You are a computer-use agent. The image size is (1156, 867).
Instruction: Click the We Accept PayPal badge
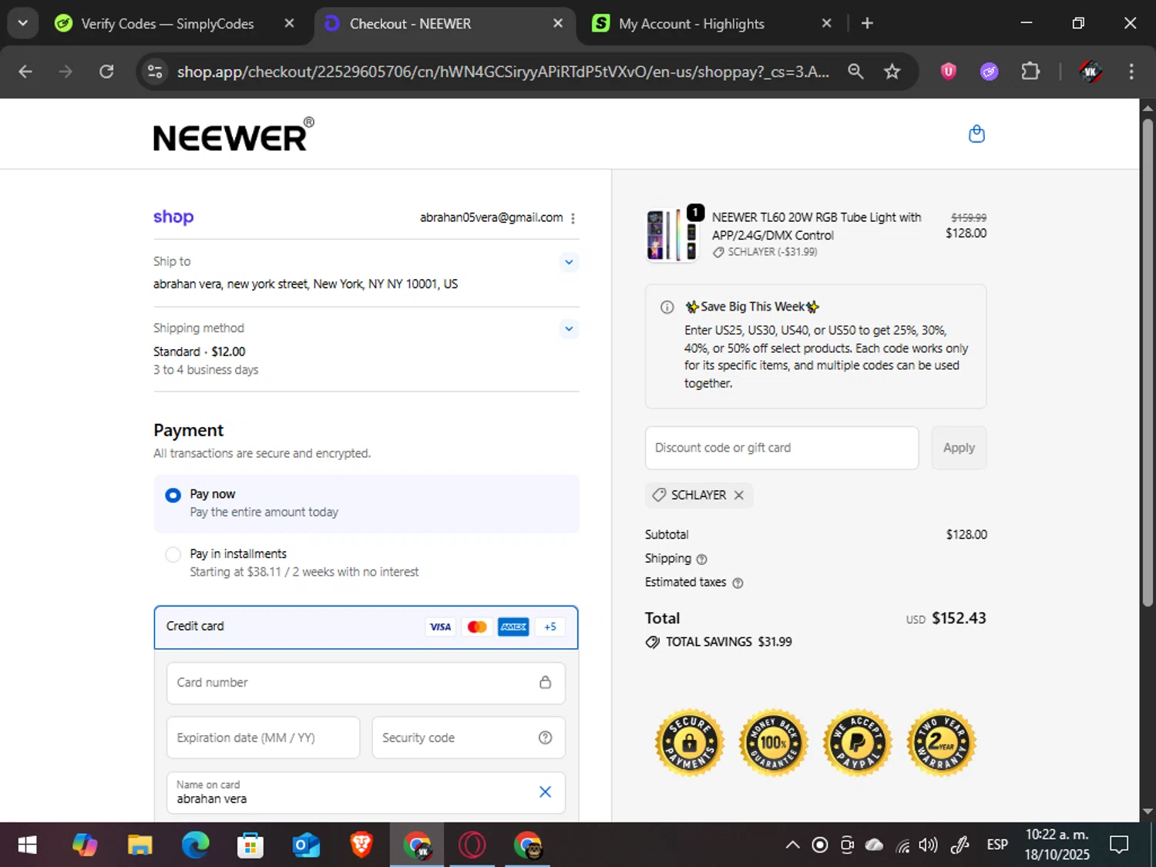(x=857, y=743)
